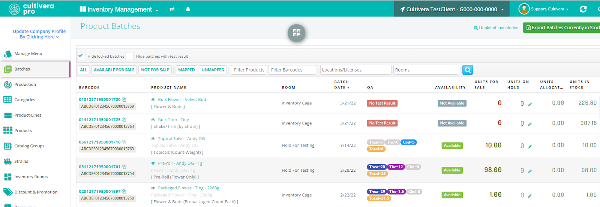Copy barcode 01312171950001730
Screen dimensions: 600x207
click(124, 99)
